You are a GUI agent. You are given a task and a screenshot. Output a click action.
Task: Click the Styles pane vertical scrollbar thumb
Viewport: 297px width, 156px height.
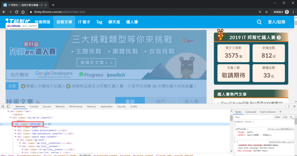click(x=296, y=121)
